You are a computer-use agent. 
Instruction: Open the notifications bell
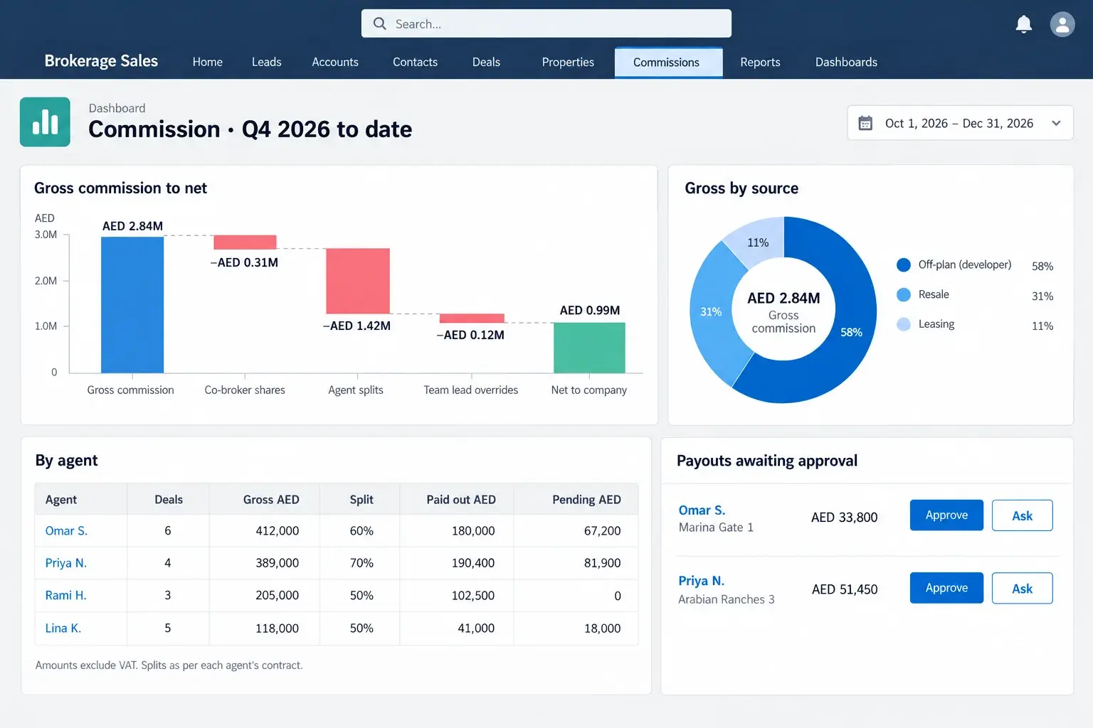click(x=1023, y=24)
